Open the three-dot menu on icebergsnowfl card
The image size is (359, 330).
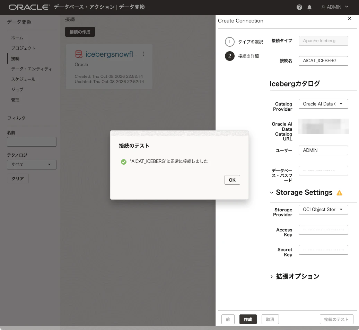(143, 54)
